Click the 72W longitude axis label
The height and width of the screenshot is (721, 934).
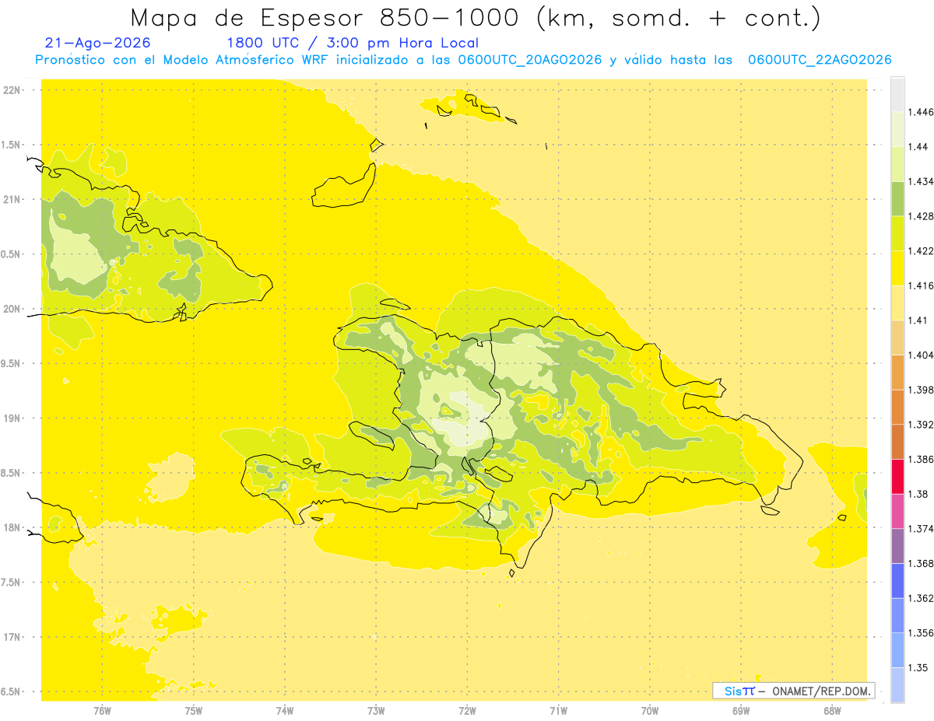click(467, 711)
